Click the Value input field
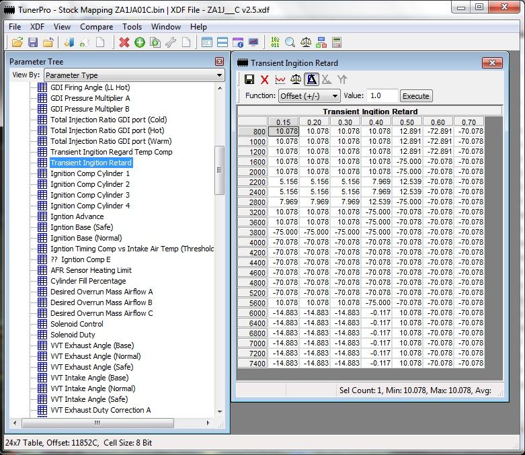 click(382, 96)
